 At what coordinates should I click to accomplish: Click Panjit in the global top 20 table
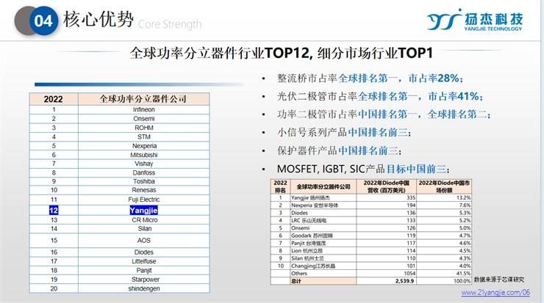(x=143, y=270)
